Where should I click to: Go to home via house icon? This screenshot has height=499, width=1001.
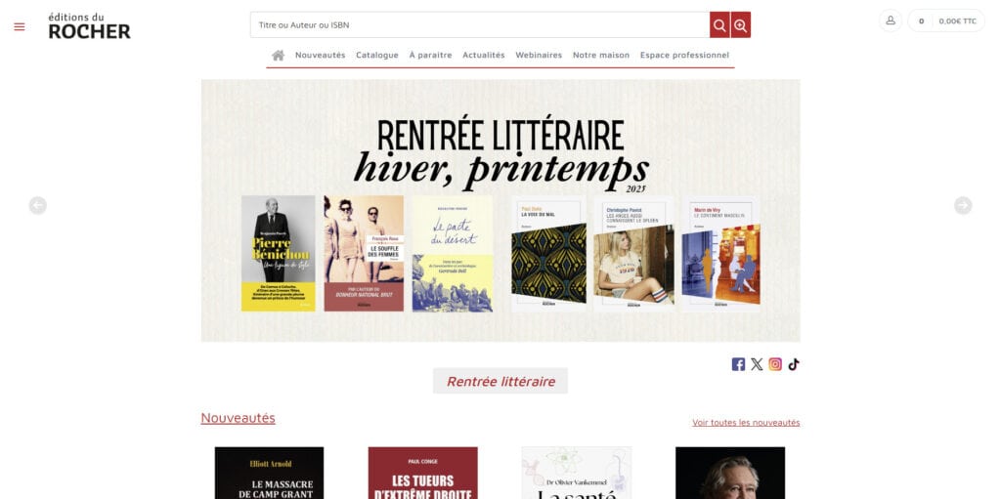[x=278, y=55]
